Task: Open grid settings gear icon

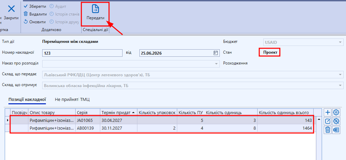Action: pyautogui.click(x=336, y=112)
